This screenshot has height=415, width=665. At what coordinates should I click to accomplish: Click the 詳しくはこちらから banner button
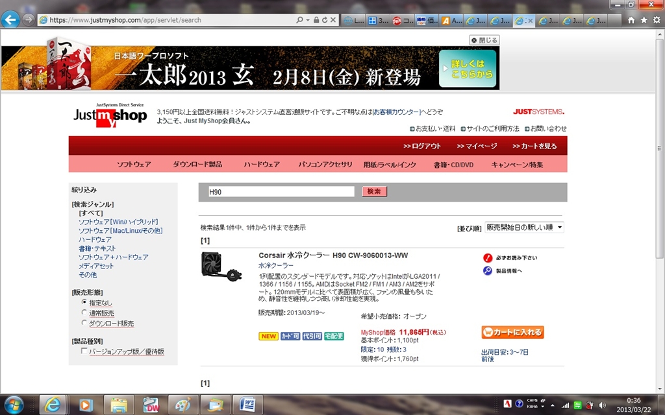pos(468,69)
